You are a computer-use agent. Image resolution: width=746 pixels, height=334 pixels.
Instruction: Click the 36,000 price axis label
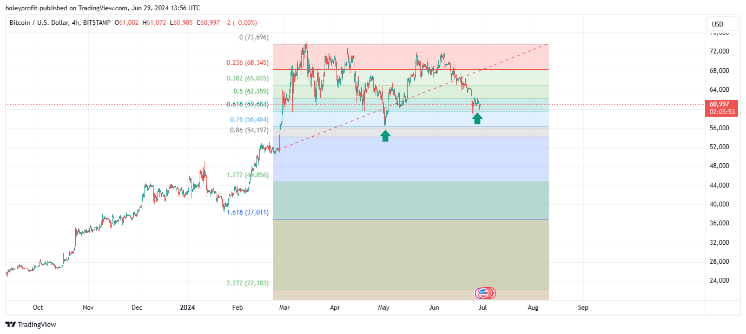pyautogui.click(x=719, y=223)
